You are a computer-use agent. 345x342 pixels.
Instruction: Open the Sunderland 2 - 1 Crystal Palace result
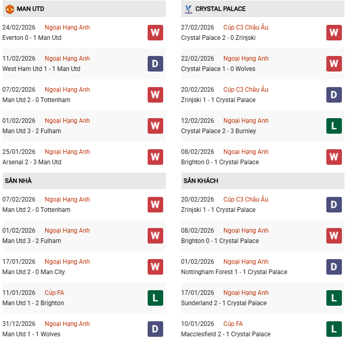(224, 303)
